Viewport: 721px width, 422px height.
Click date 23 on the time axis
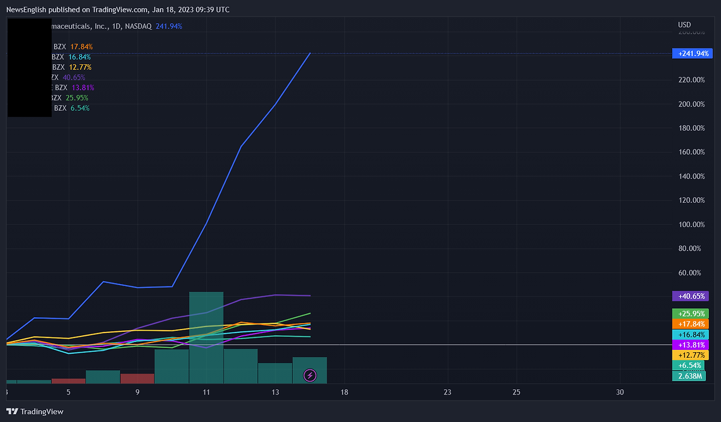(447, 392)
